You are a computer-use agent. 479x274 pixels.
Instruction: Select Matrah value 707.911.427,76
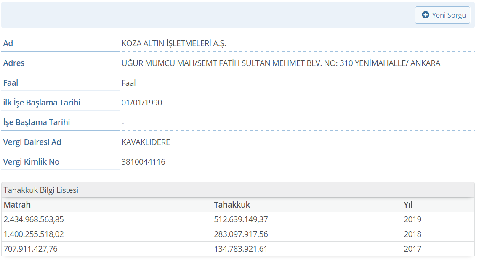[x=31, y=249]
